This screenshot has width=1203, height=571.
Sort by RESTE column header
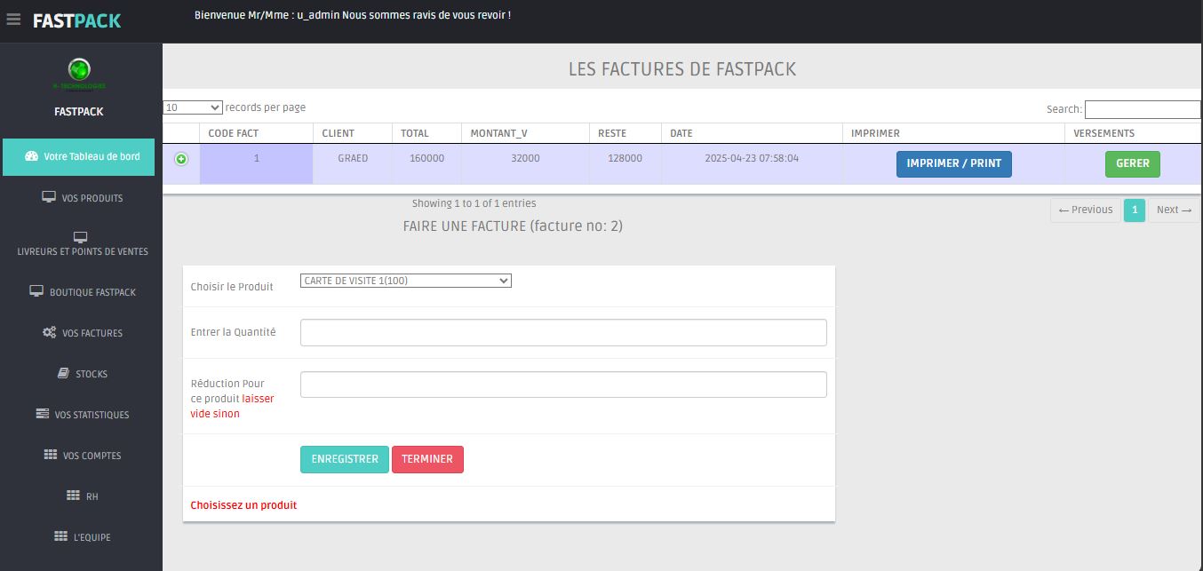click(625, 133)
